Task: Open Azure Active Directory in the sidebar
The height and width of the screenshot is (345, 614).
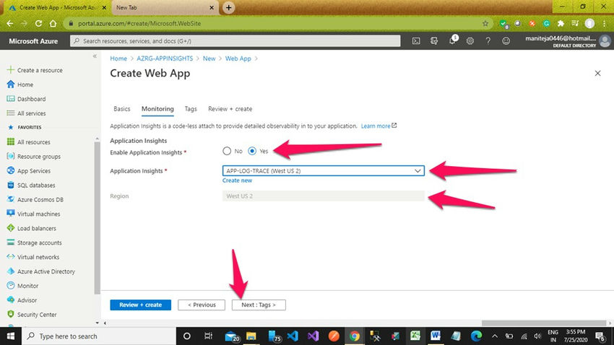Action: [46, 271]
